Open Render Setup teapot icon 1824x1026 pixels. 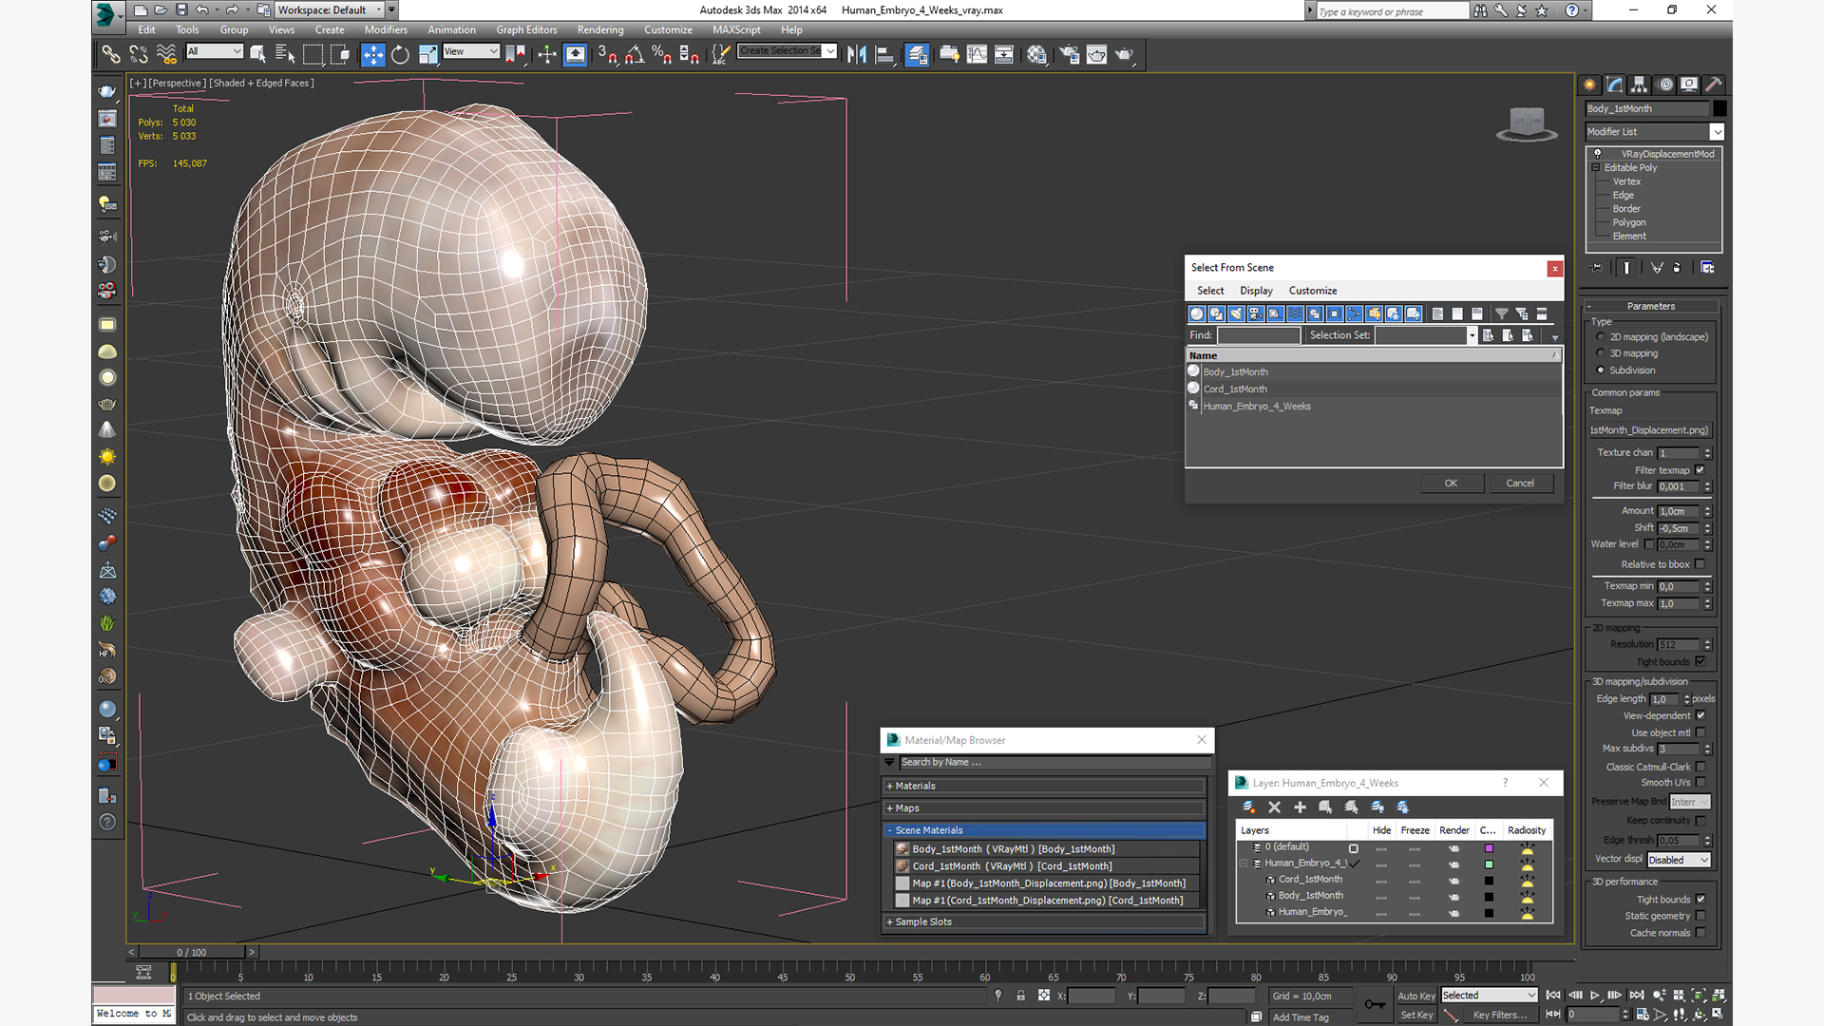(1069, 55)
